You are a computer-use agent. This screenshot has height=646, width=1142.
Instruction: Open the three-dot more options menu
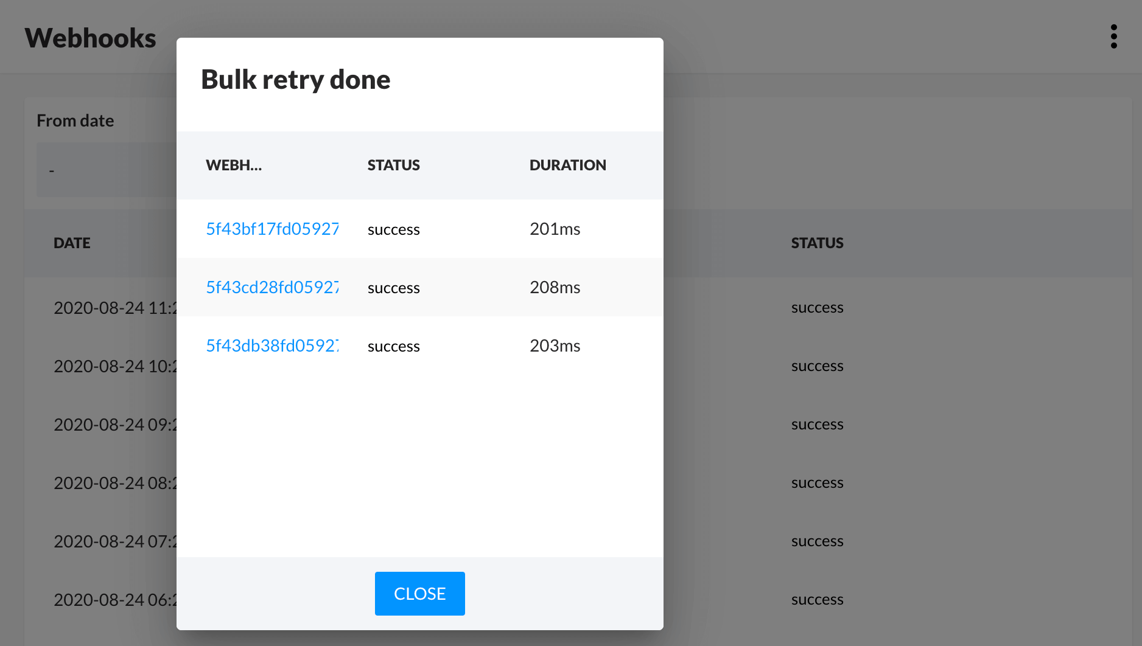coord(1113,36)
